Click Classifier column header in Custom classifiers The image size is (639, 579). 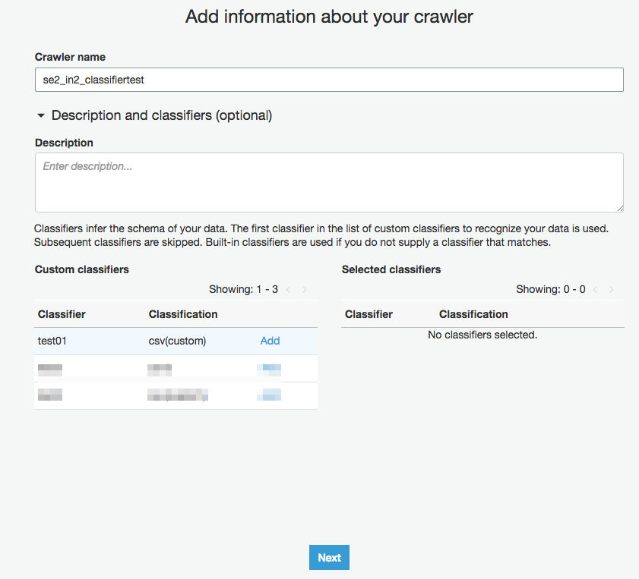click(62, 314)
